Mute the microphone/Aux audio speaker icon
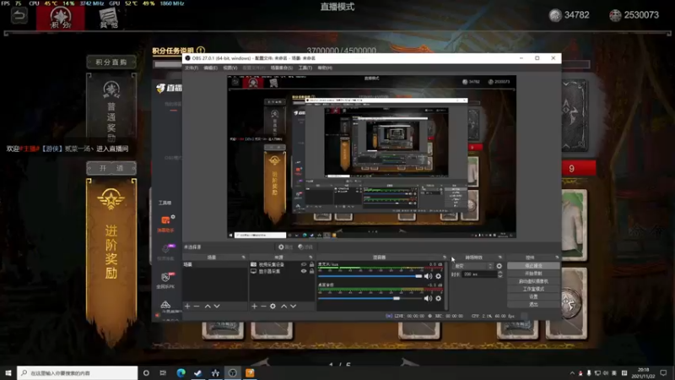Viewport: 675px width, 380px height. pos(428,276)
